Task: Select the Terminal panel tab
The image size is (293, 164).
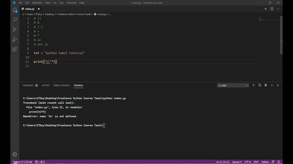Action: pyautogui.click(x=78, y=85)
